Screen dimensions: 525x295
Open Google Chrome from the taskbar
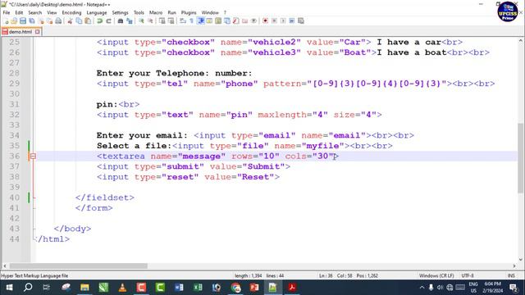click(235, 288)
